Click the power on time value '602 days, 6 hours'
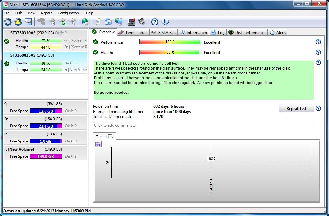This screenshot has width=329, height=216. (x=168, y=106)
